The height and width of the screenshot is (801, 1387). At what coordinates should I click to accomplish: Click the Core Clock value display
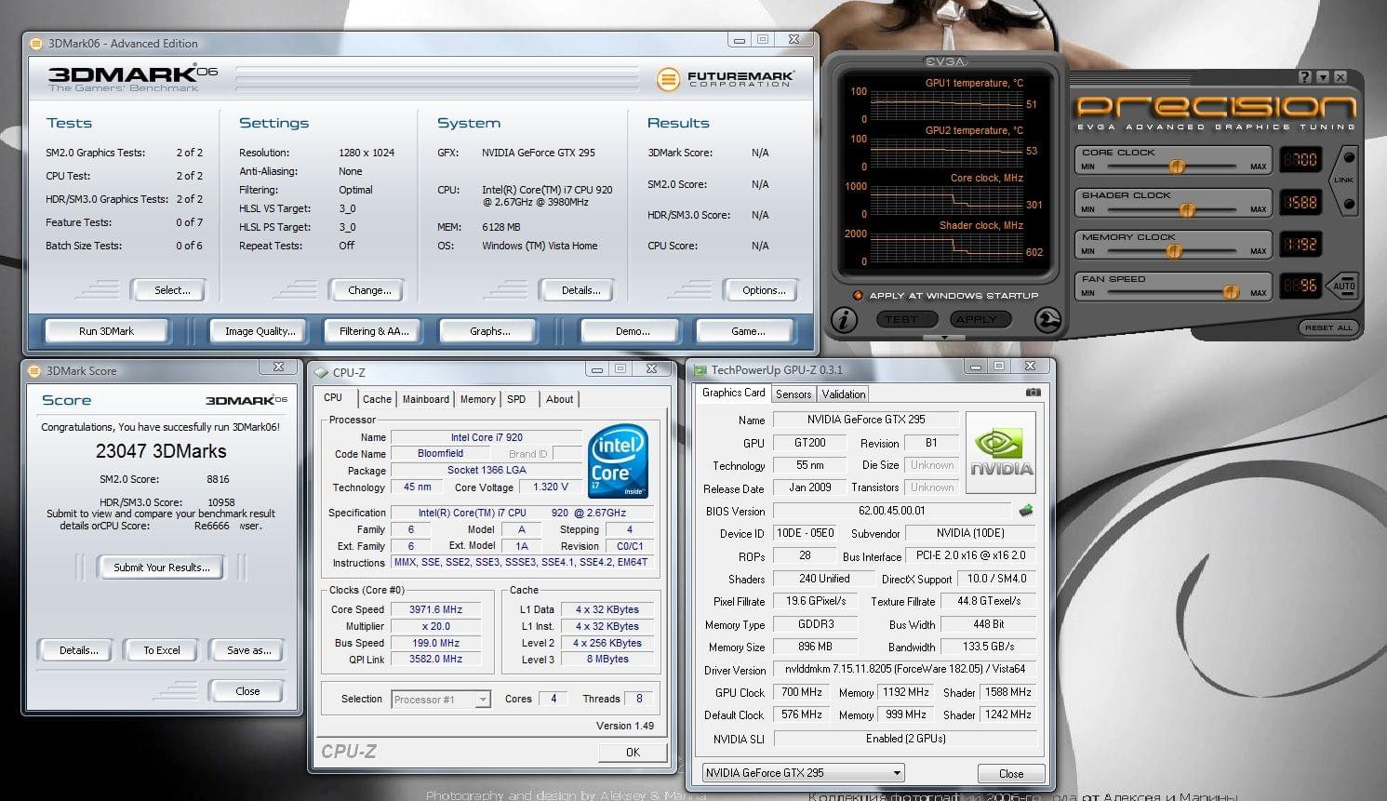[x=1300, y=160]
